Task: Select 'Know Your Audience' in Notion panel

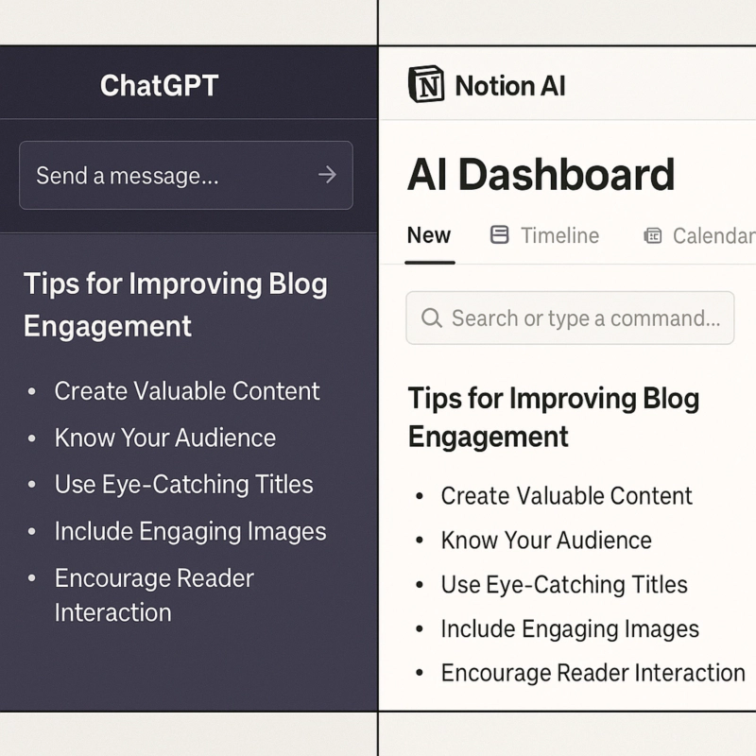Action: pos(546,540)
